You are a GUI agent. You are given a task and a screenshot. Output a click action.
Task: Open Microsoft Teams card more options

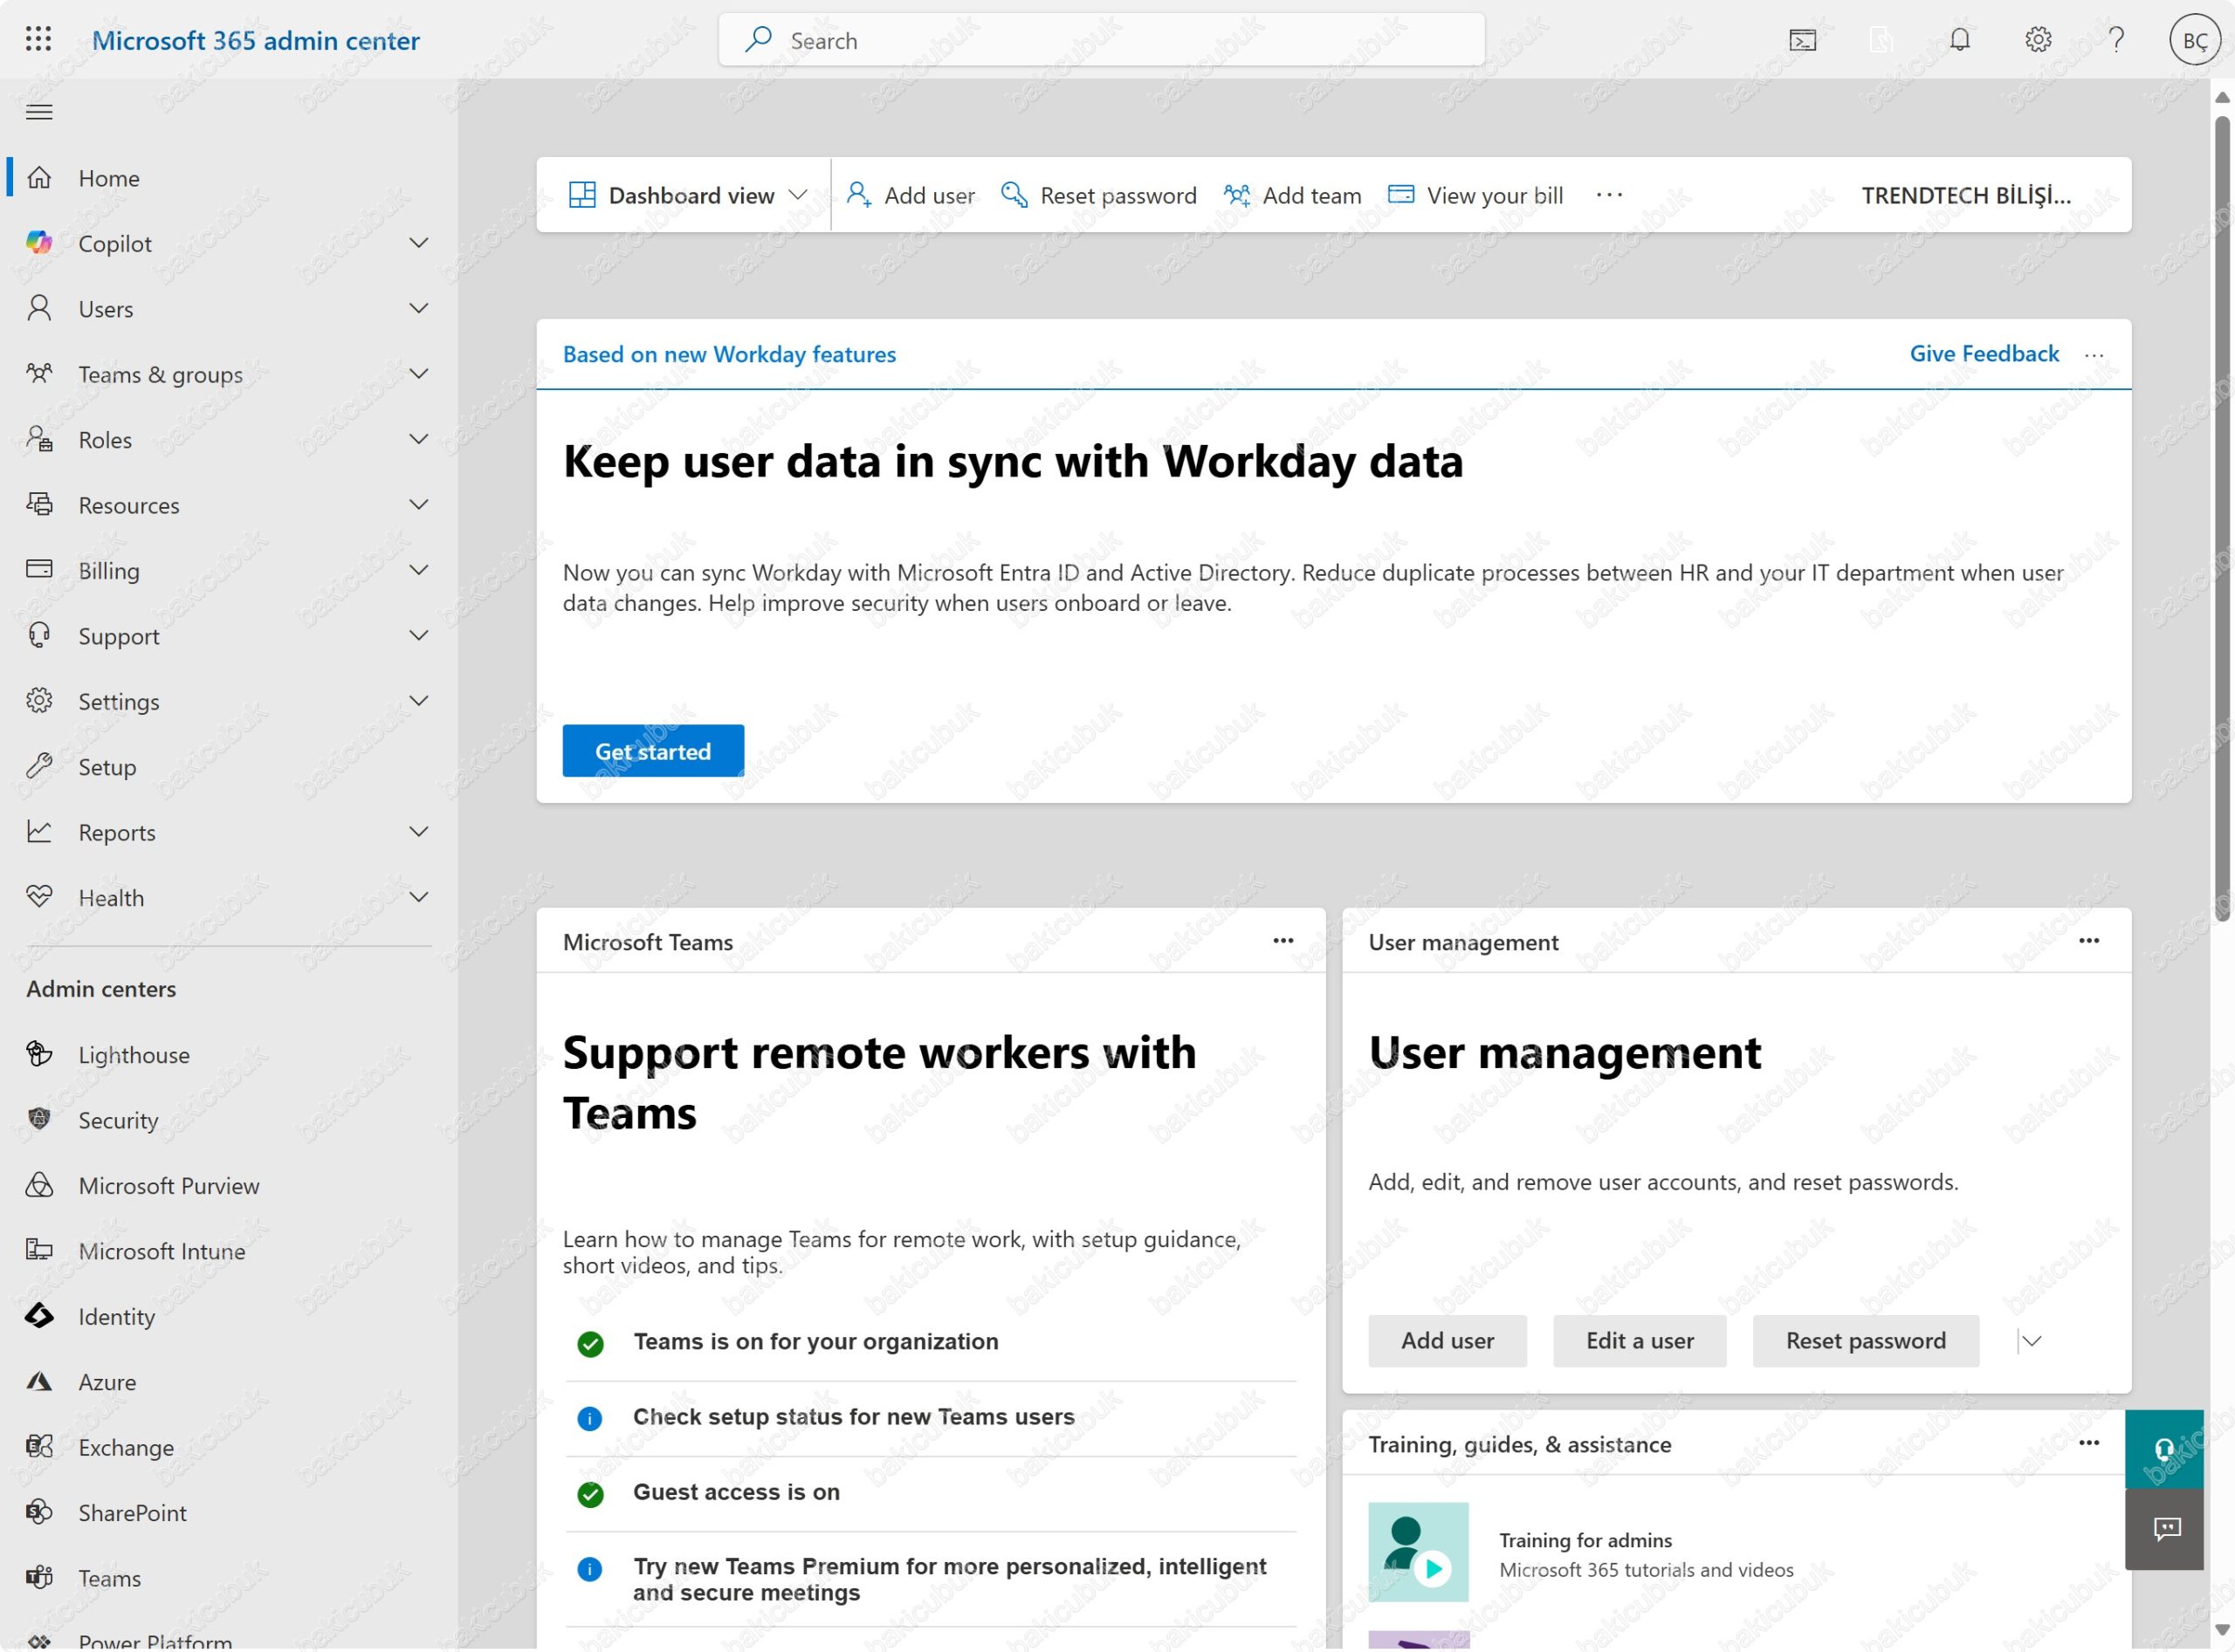click(1283, 942)
